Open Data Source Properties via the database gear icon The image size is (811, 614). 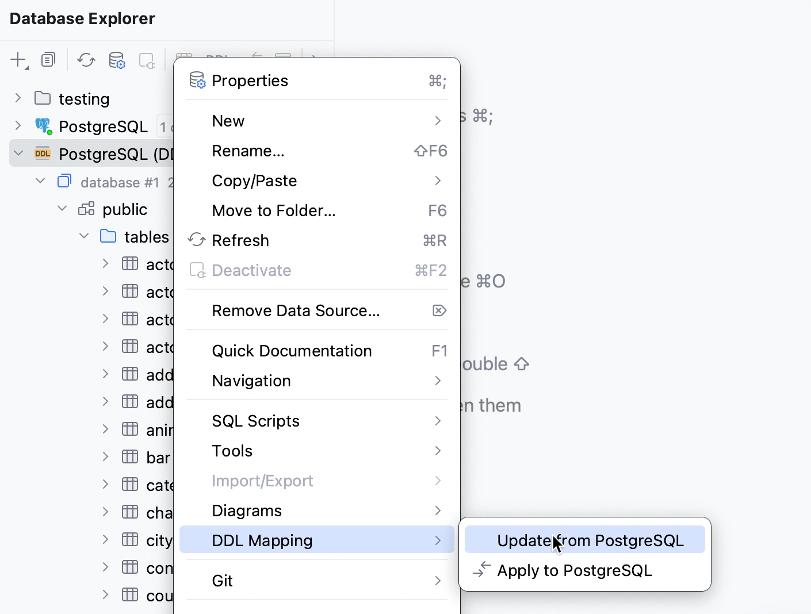(117, 60)
